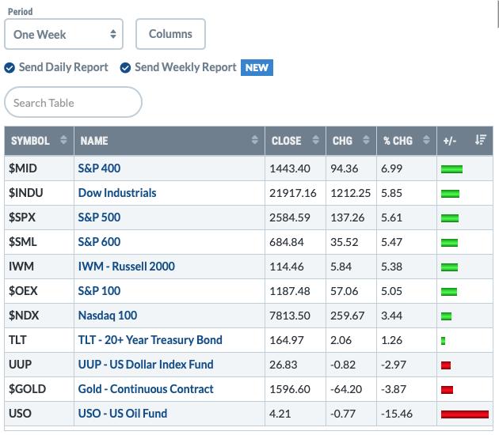The image size is (499, 435).
Task: Click the green bar in S&P 400 row
Action: [451, 169]
